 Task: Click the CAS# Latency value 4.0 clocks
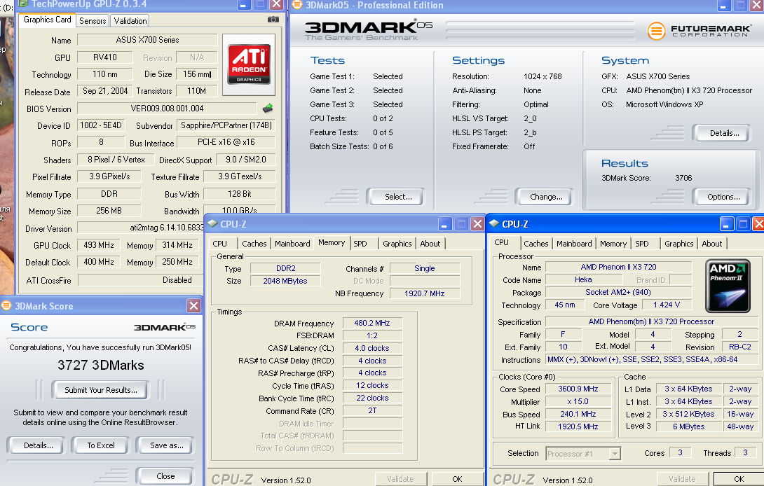pyautogui.click(x=372, y=348)
